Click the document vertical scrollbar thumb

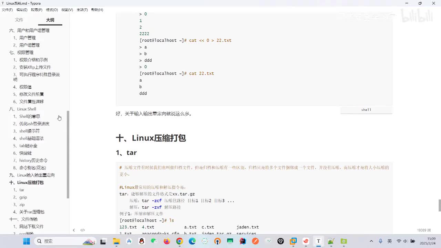pos(440,205)
